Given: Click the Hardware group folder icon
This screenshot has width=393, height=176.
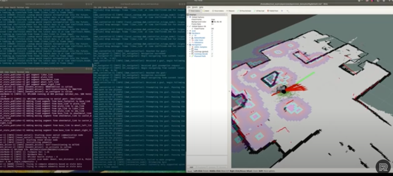Looking at the screenshot, I should tap(190, 33).
